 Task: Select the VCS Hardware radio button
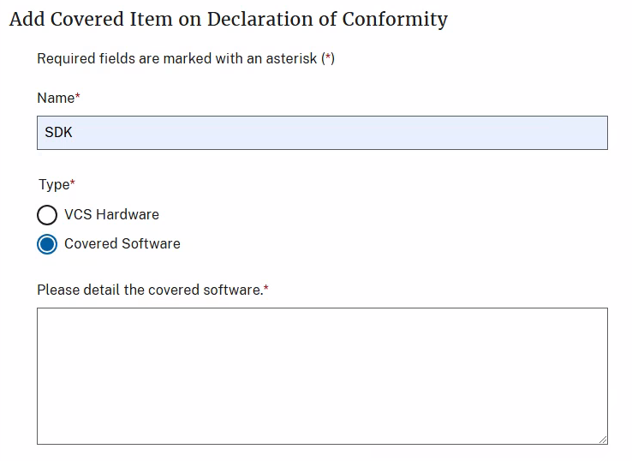pos(47,214)
